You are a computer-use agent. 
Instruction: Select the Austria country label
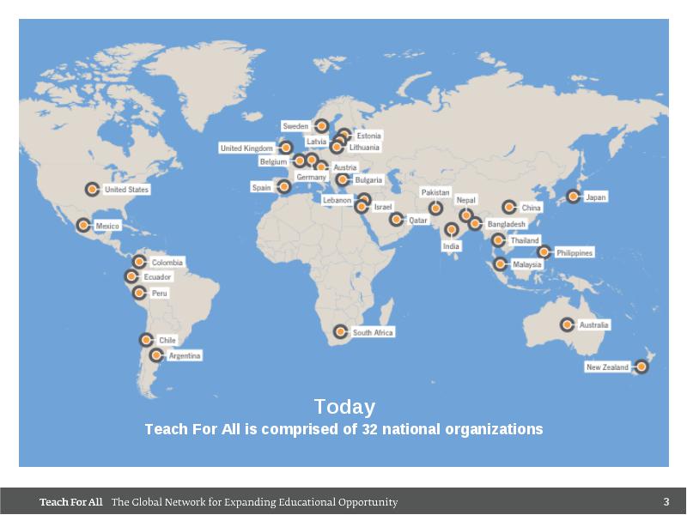click(345, 167)
